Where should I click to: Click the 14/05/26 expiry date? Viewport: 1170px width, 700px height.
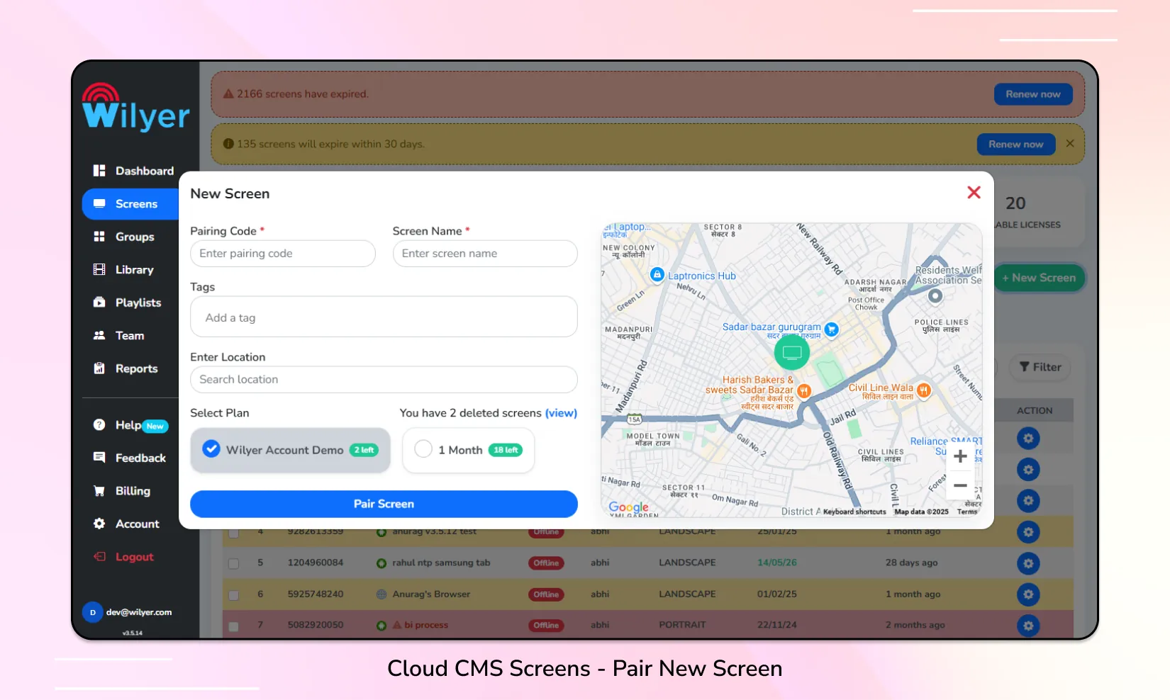777,563
